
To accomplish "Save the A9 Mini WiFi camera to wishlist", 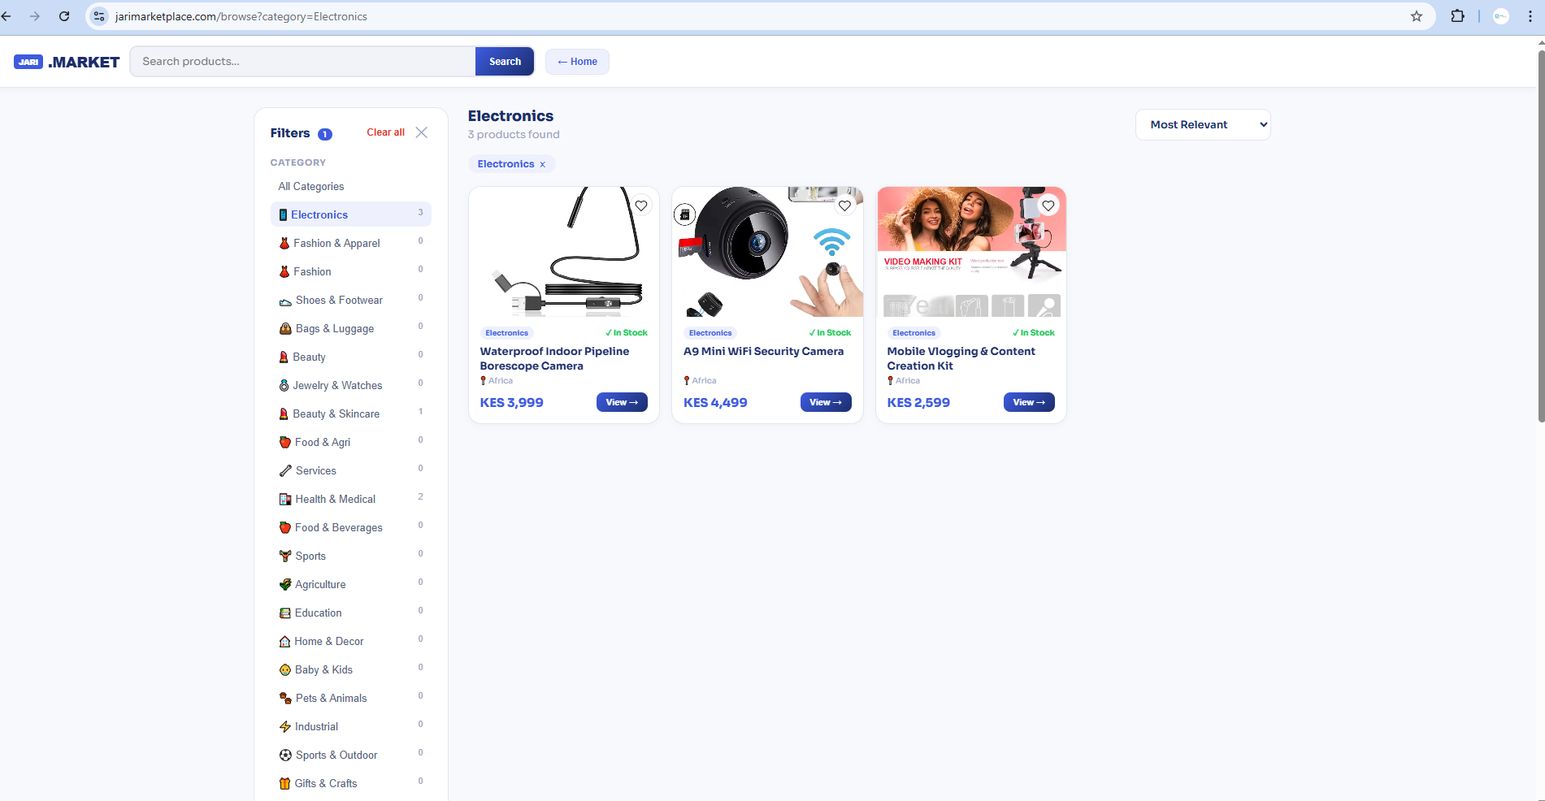I will click(x=844, y=206).
